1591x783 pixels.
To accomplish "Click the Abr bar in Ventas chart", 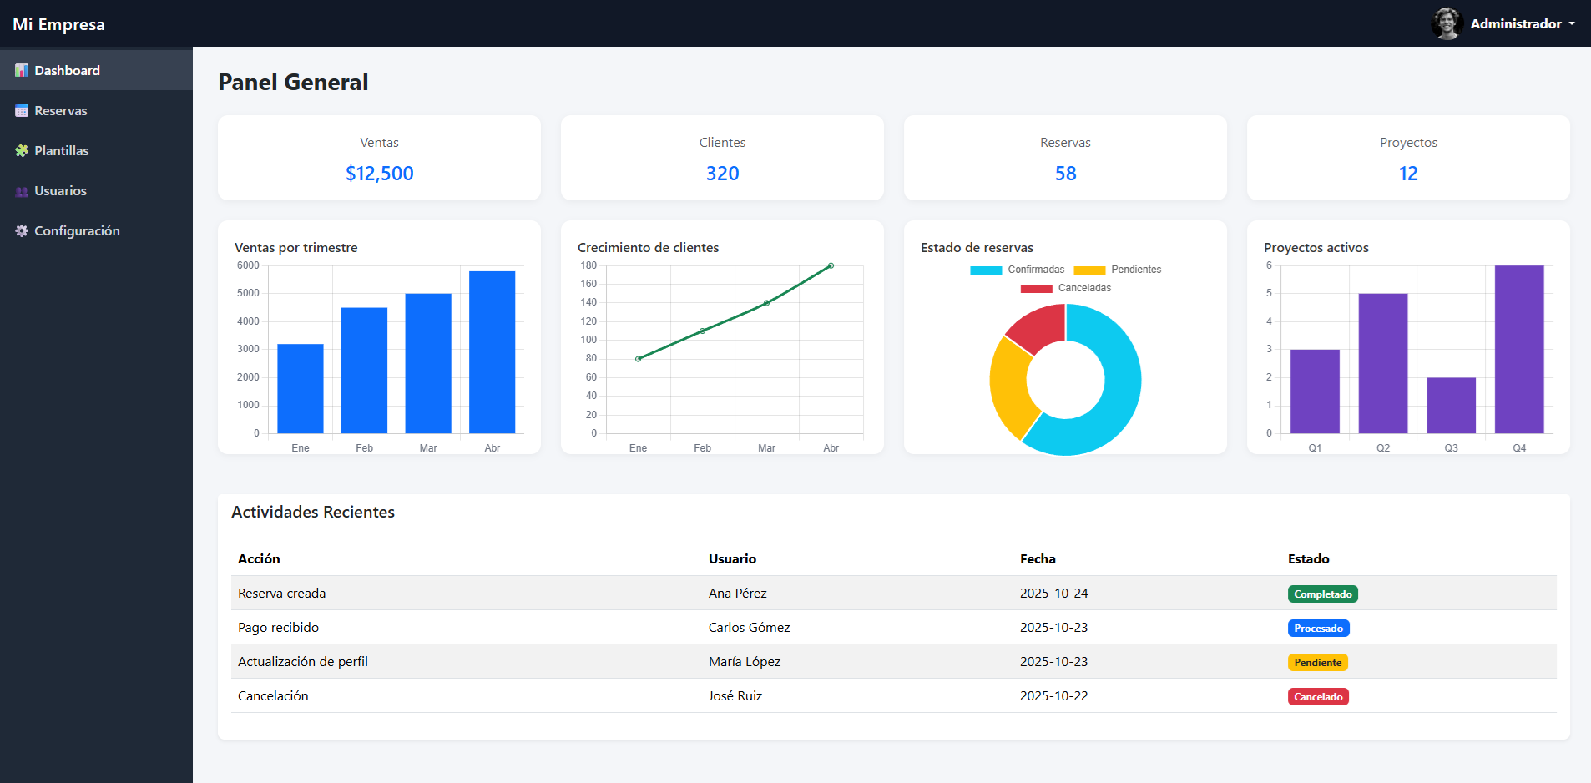I will coord(492,352).
